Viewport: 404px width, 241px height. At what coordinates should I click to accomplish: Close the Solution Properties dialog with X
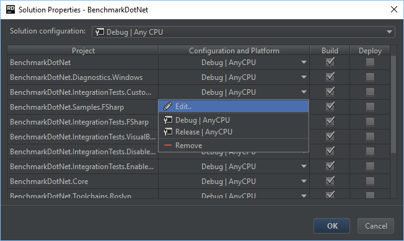click(393, 9)
